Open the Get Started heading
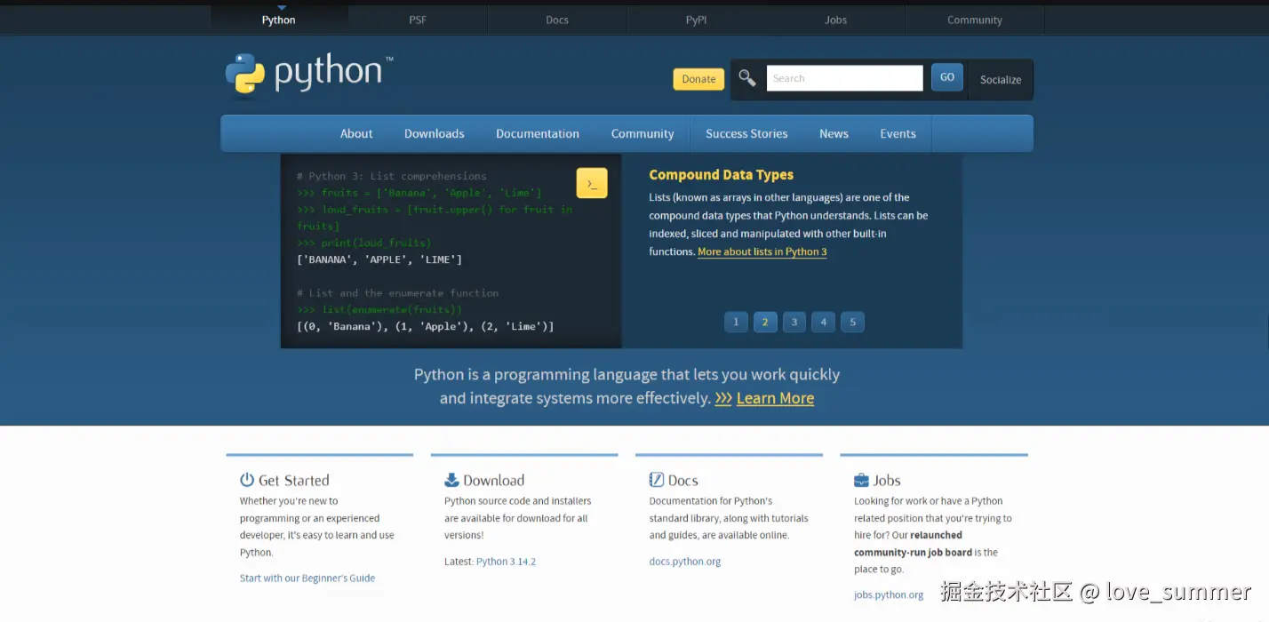Screen dimensions: 1269x622 (x=293, y=480)
